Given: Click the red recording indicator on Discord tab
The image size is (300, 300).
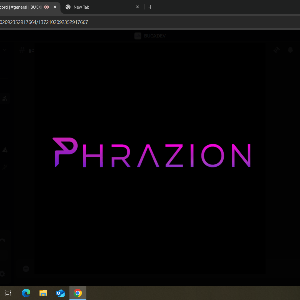Looking at the screenshot, I should tap(46, 7).
